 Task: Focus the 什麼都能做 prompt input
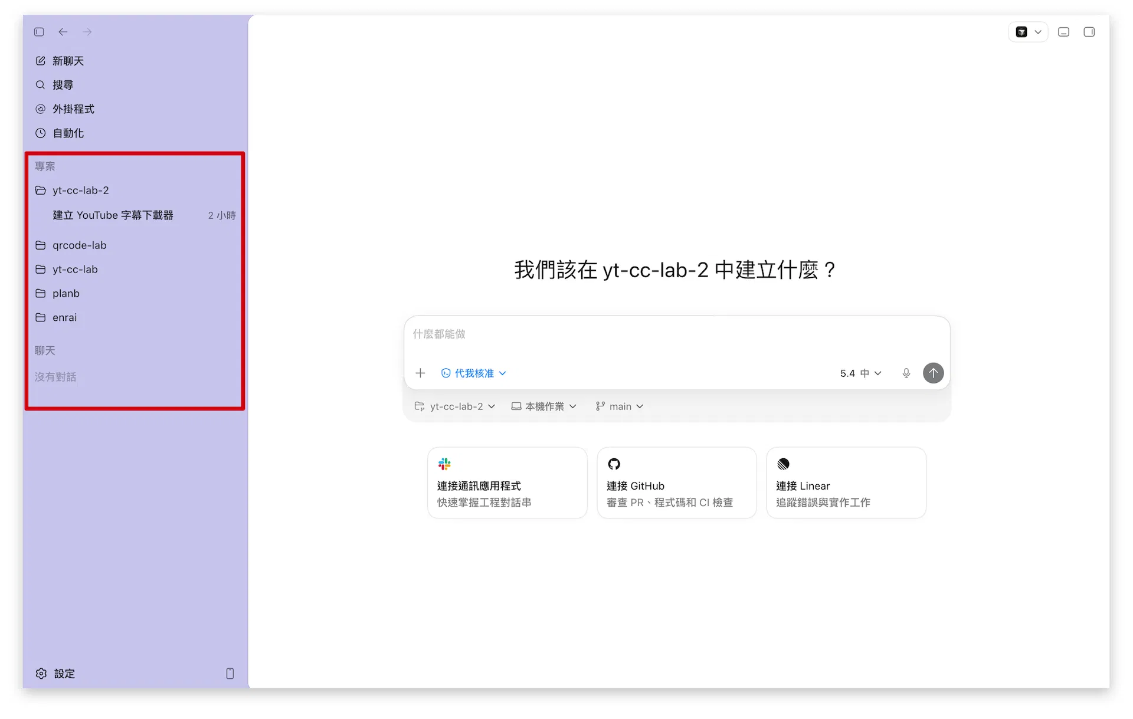(x=676, y=335)
